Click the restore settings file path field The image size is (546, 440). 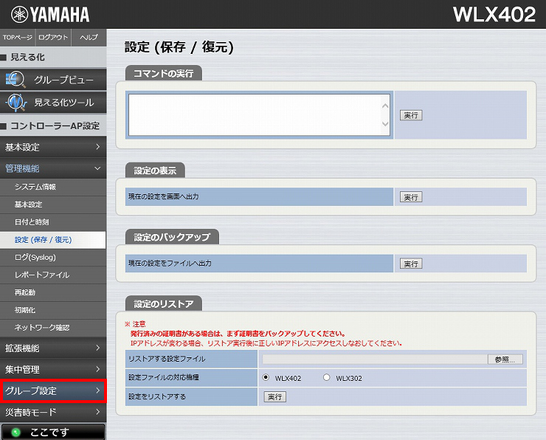[x=375, y=360]
